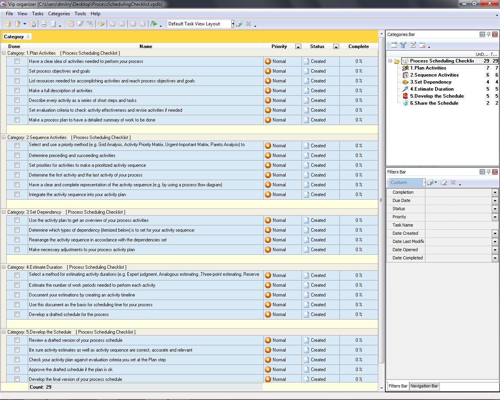This screenshot has width=500, height=400.
Task: Click the Task Name filter input field
Action: pos(461,225)
